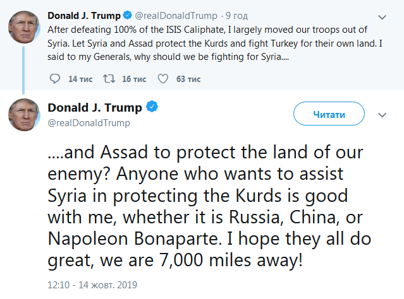Open the chevron menu beside the Читати button
This screenshot has height=299, width=404.
coord(382,115)
